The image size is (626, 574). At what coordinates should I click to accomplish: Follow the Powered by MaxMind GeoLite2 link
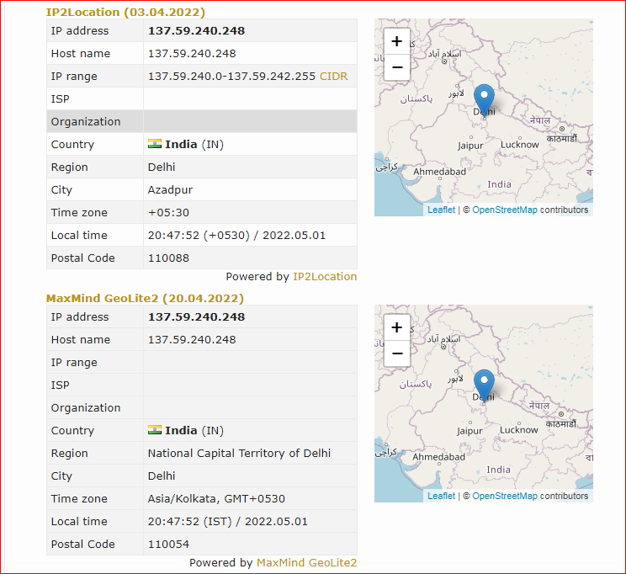pyautogui.click(x=306, y=562)
